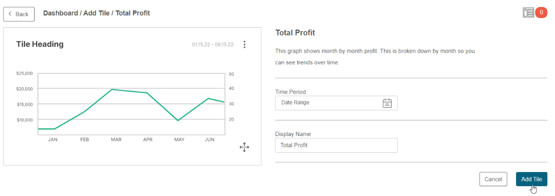Focus the Display Name input field
Viewport: 555px width, 196px height.
point(336,145)
